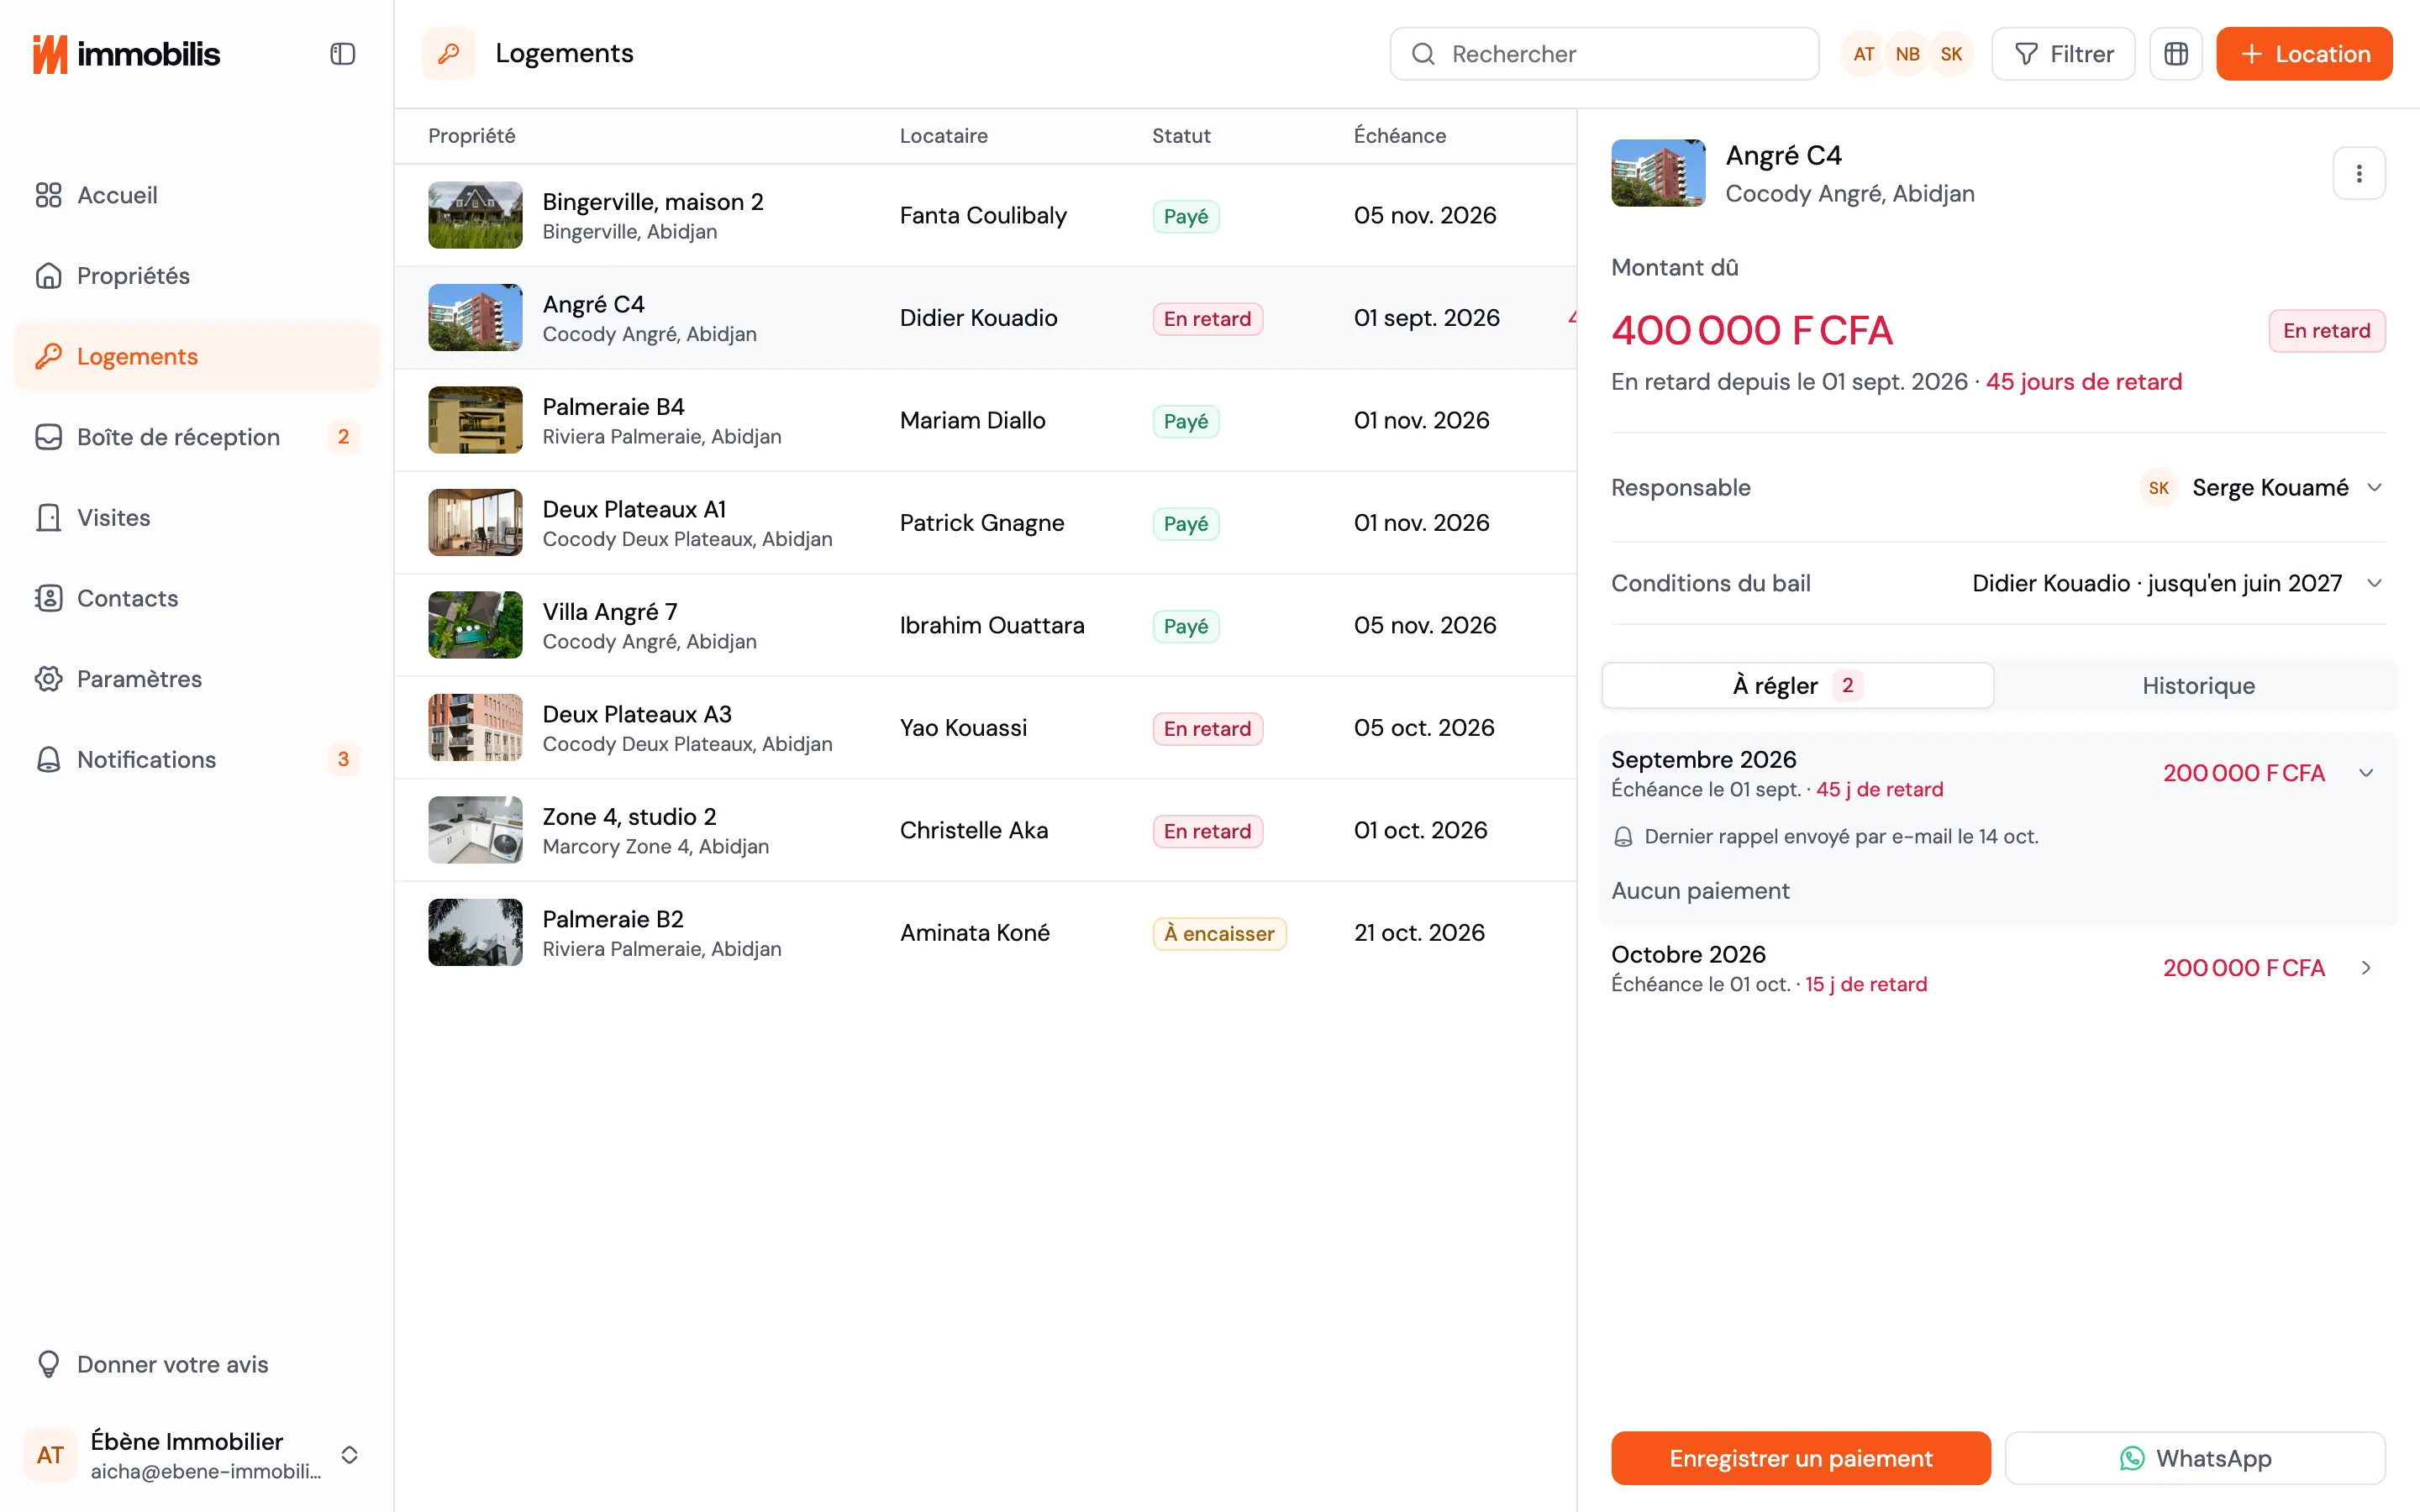Expand the Octobre 2026 payment entry
The width and height of the screenshot is (2420, 1512).
click(x=2366, y=968)
